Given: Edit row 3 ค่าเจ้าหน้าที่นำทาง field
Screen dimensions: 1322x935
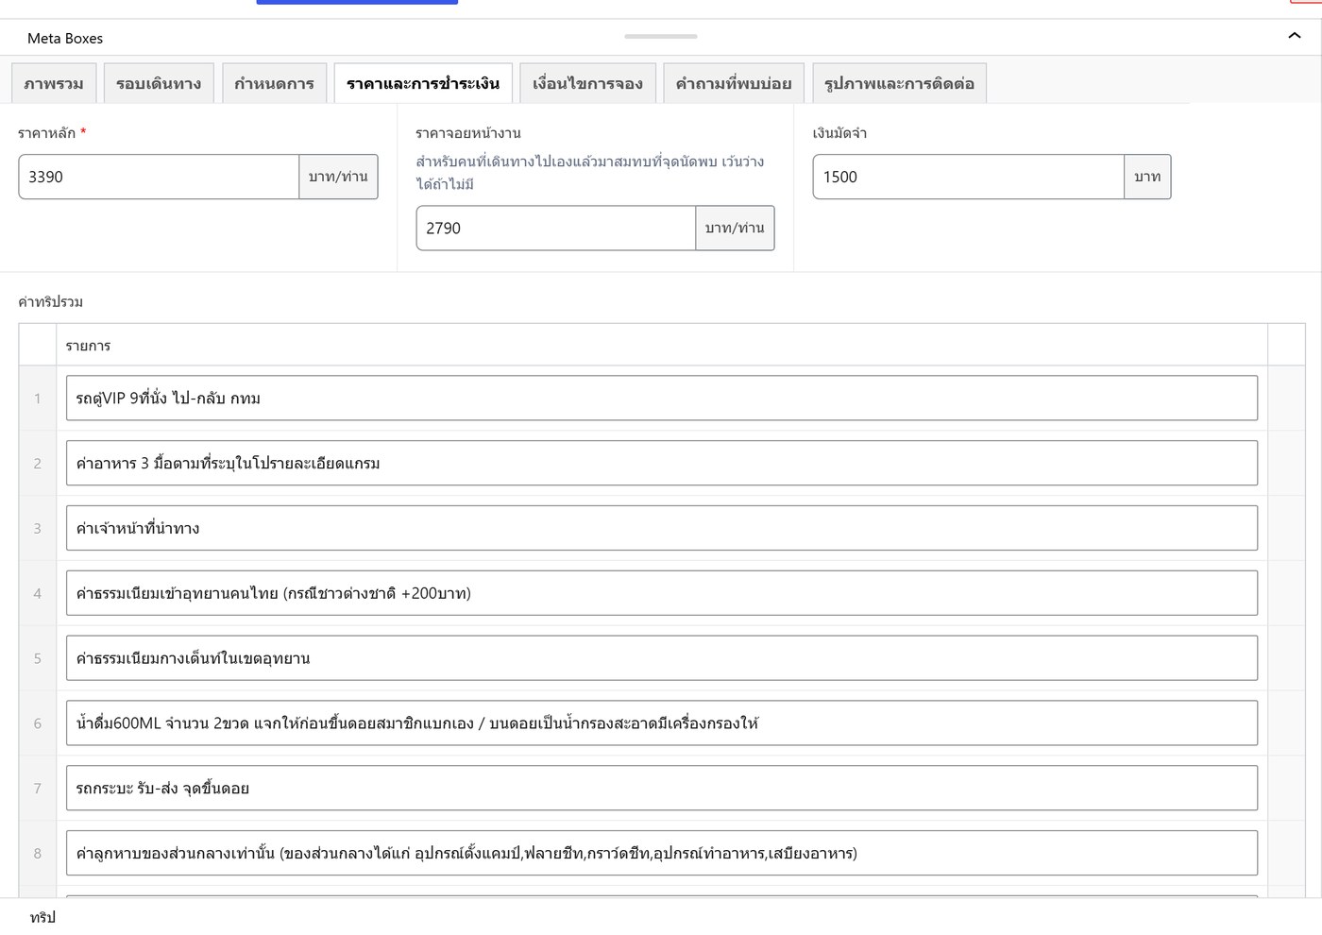Looking at the screenshot, I should pyautogui.click(x=662, y=528).
